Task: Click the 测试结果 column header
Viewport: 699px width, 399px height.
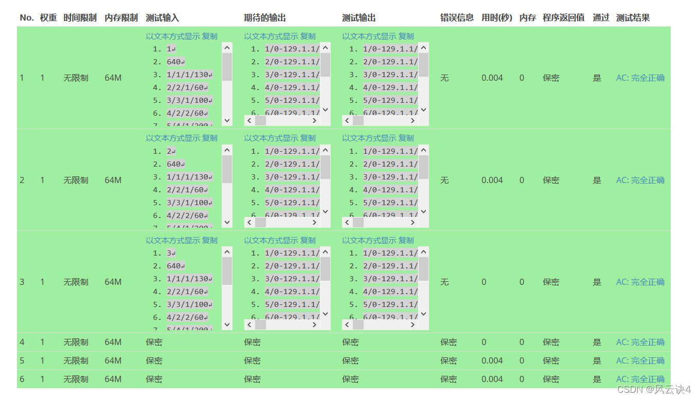Action: (x=633, y=17)
